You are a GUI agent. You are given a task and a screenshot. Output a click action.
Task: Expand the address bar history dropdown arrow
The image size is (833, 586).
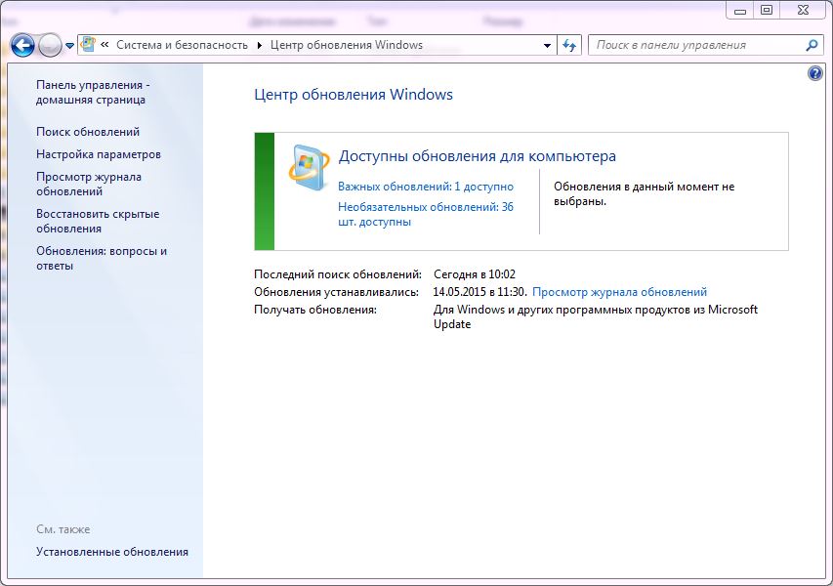tap(547, 45)
